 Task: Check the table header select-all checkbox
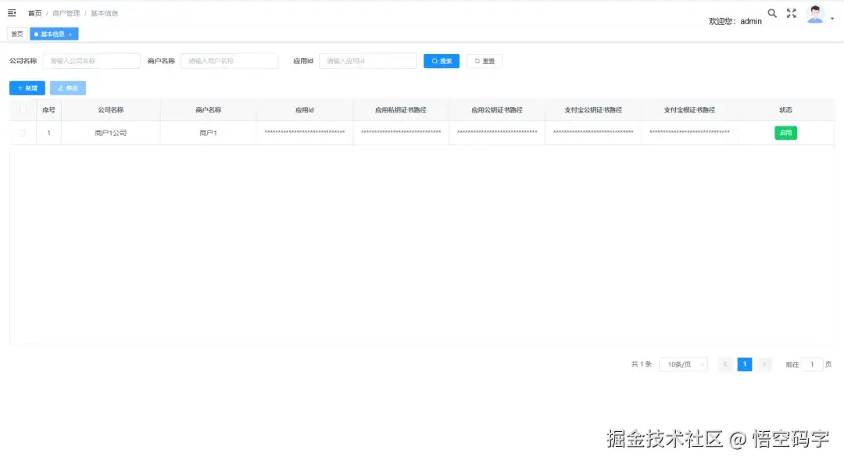(21, 109)
